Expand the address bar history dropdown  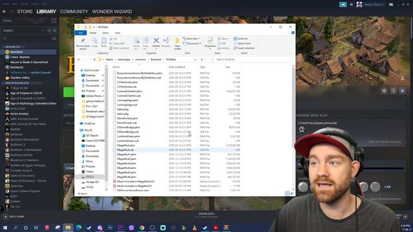pyautogui.click(x=195, y=59)
